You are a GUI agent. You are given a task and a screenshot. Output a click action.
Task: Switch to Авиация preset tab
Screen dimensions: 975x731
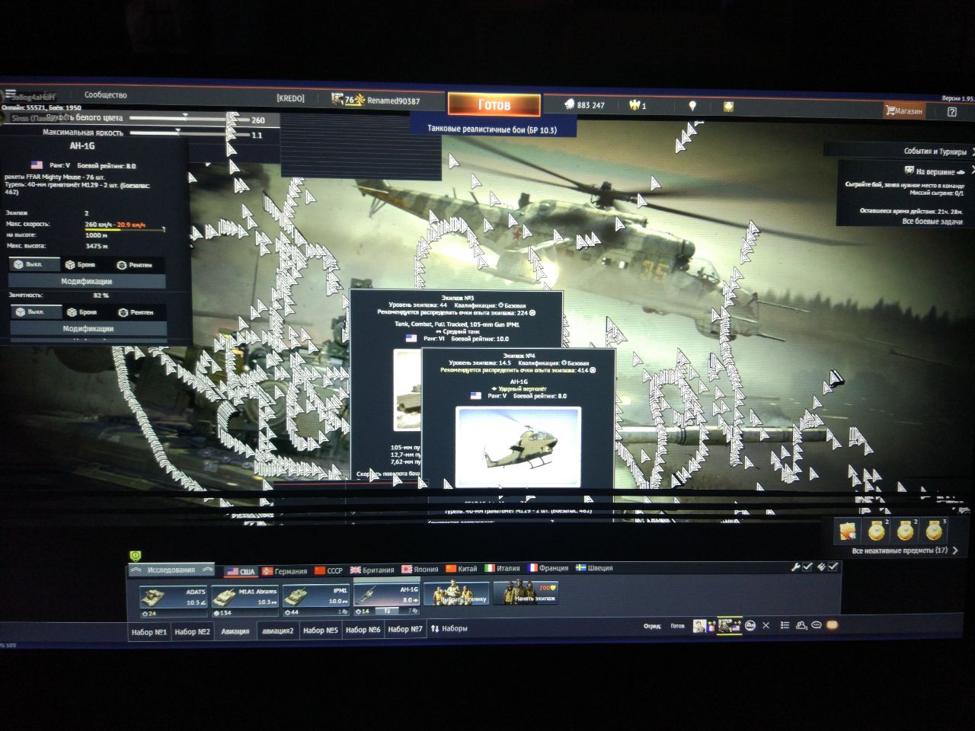[x=235, y=631]
